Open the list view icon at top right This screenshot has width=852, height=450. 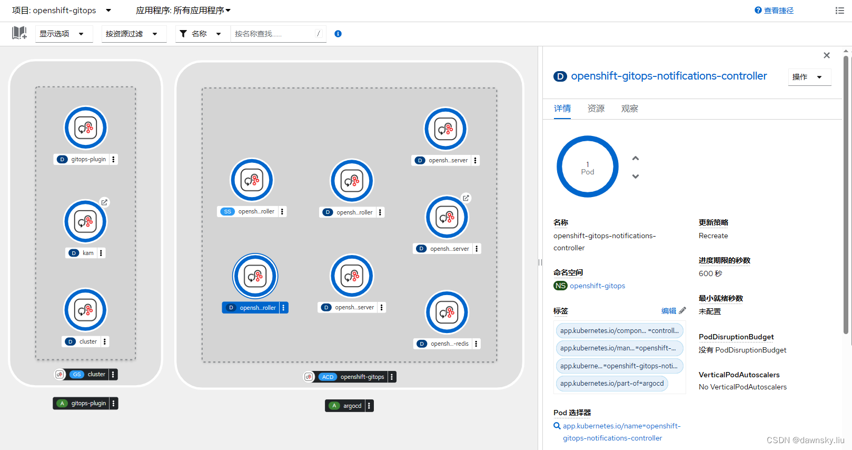(x=840, y=11)
